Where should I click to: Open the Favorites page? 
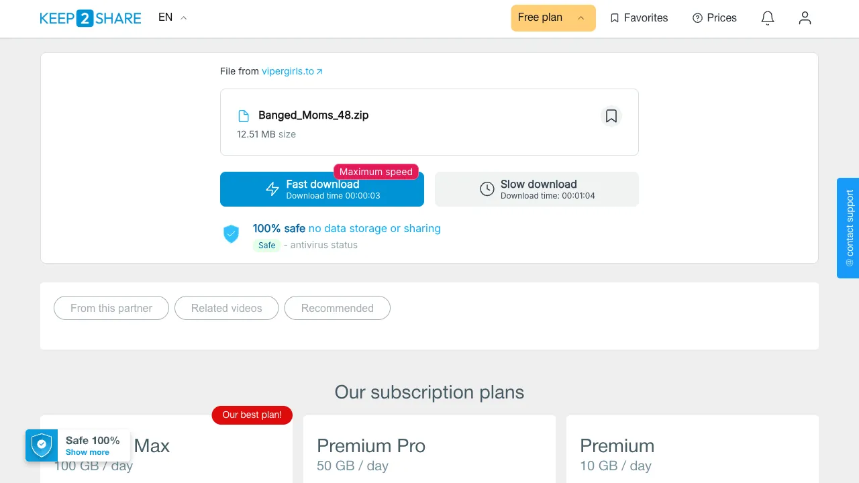[639, 18]
